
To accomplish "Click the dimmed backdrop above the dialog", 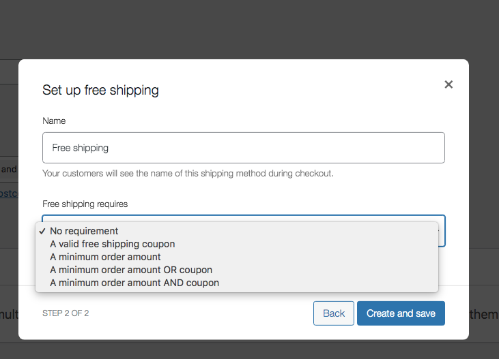I will pos(250,29).
